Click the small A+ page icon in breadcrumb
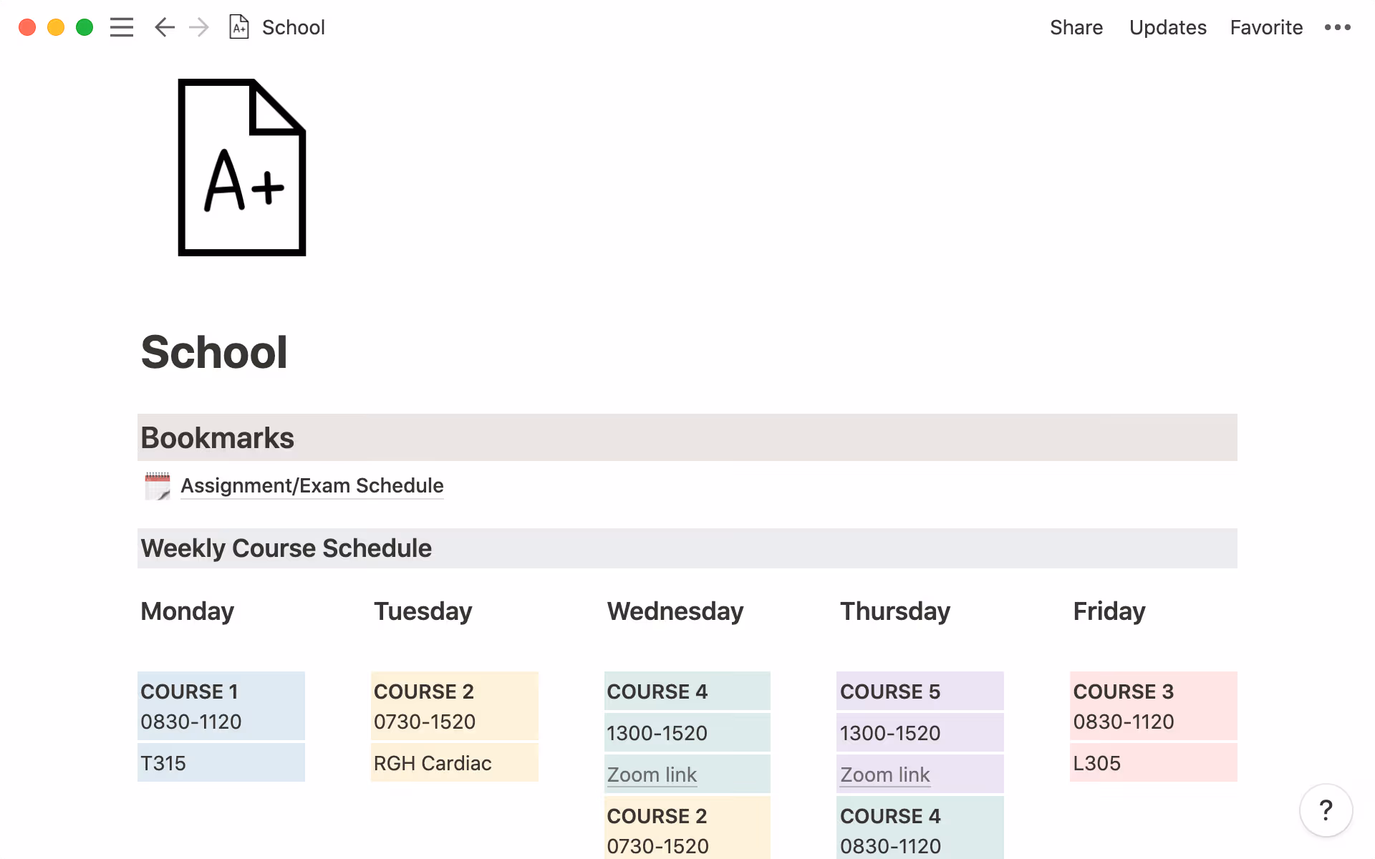 tap(239, 27)
